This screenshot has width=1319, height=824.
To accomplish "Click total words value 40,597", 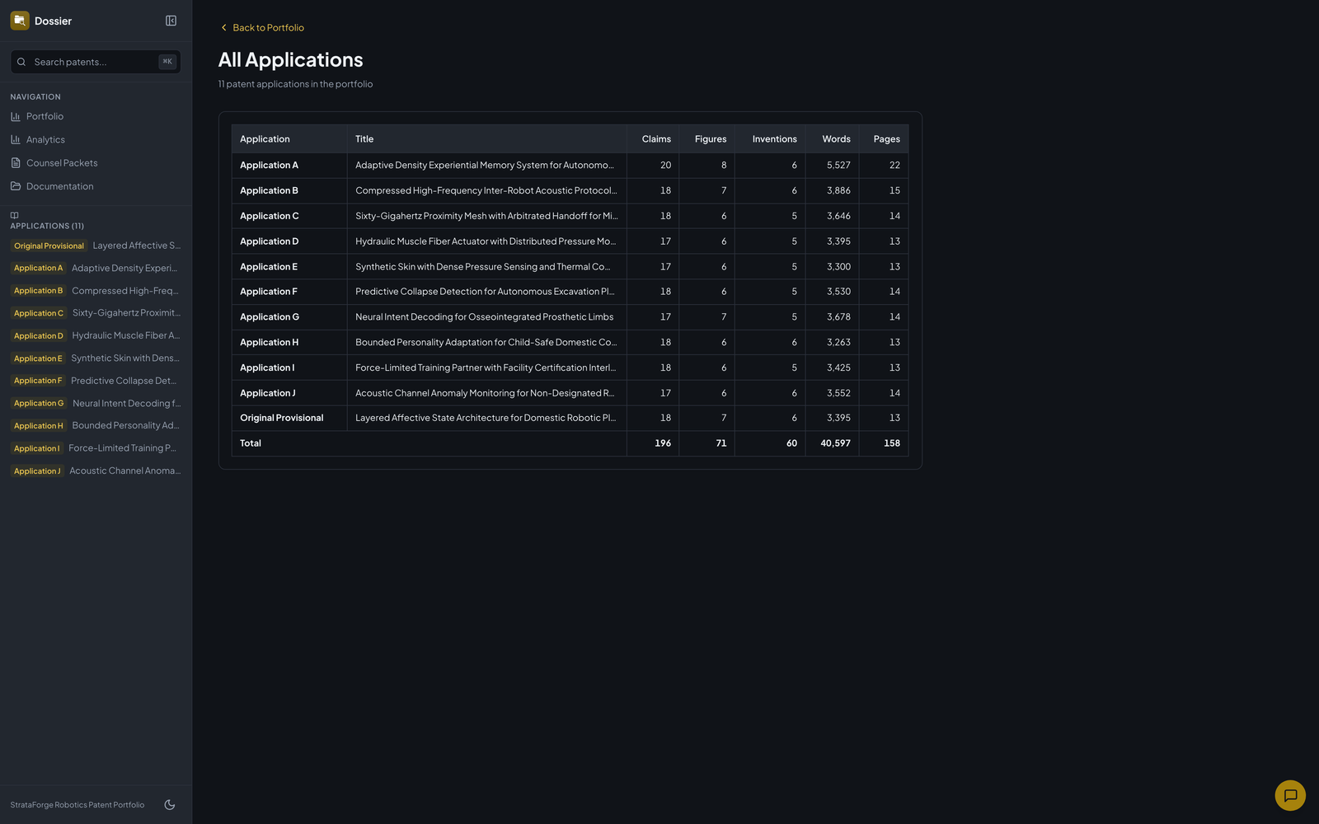I will (835, 443).
